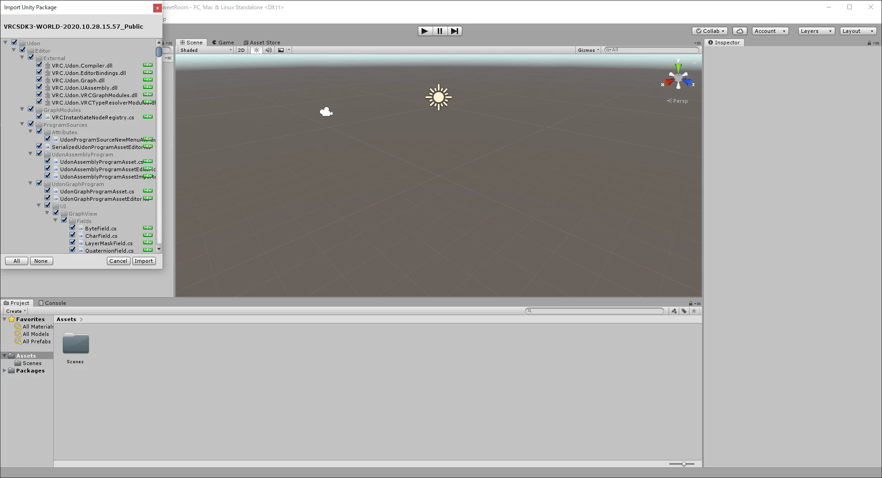
Task: Click the Import button
Action: [x=144, y=261]
